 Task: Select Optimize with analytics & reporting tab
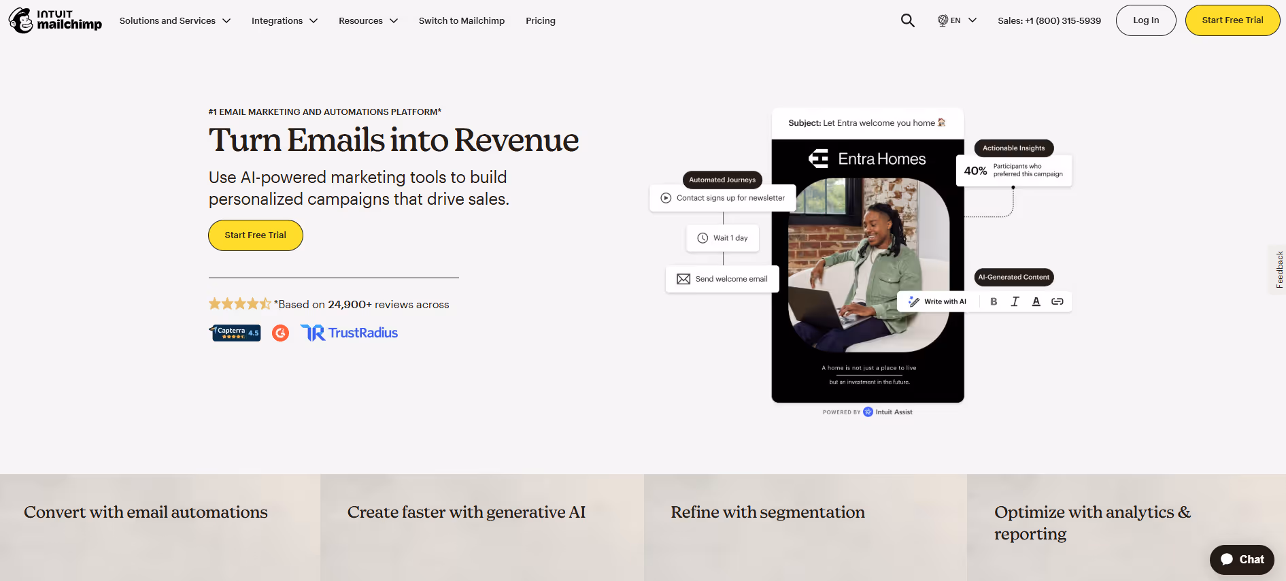(x=1126, y=527)
